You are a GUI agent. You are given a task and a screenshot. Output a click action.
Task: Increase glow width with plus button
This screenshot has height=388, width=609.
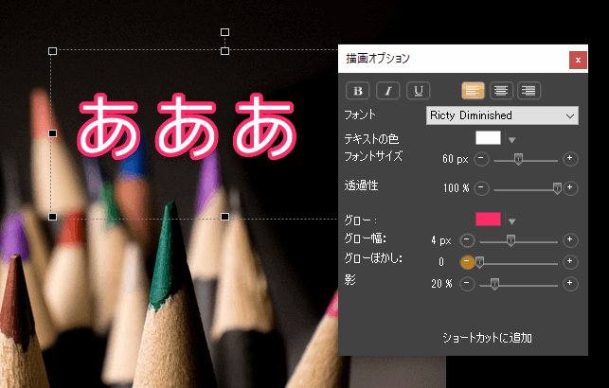tap(570, 240)
